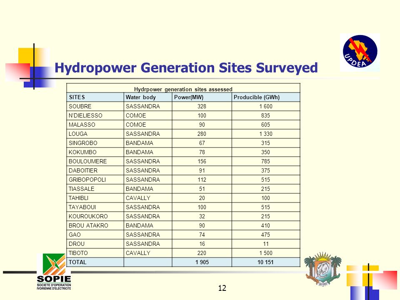This screenshot has width=400, height=300.
Task: Click BROU ATAKRO's producible value 410
Action: [265, 226]
